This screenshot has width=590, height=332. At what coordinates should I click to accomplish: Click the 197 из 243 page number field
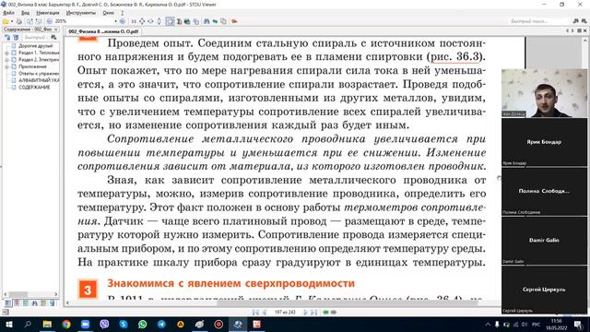click(x=285, y=313)
